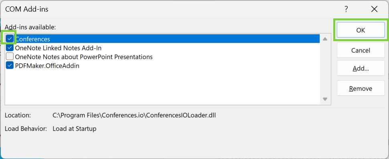Open the help question mark icon

(346, 10)
